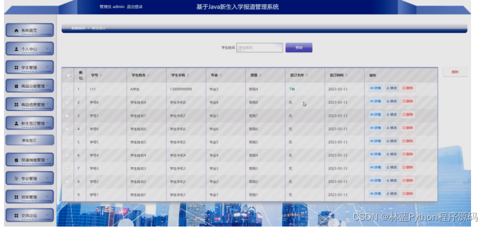Check the row 1 checkbox for 111
The width and height of the screenshot is (485, 227).
[x=67, y=89]
